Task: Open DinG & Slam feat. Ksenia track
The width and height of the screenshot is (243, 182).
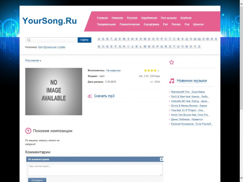Action: point(190,96)
